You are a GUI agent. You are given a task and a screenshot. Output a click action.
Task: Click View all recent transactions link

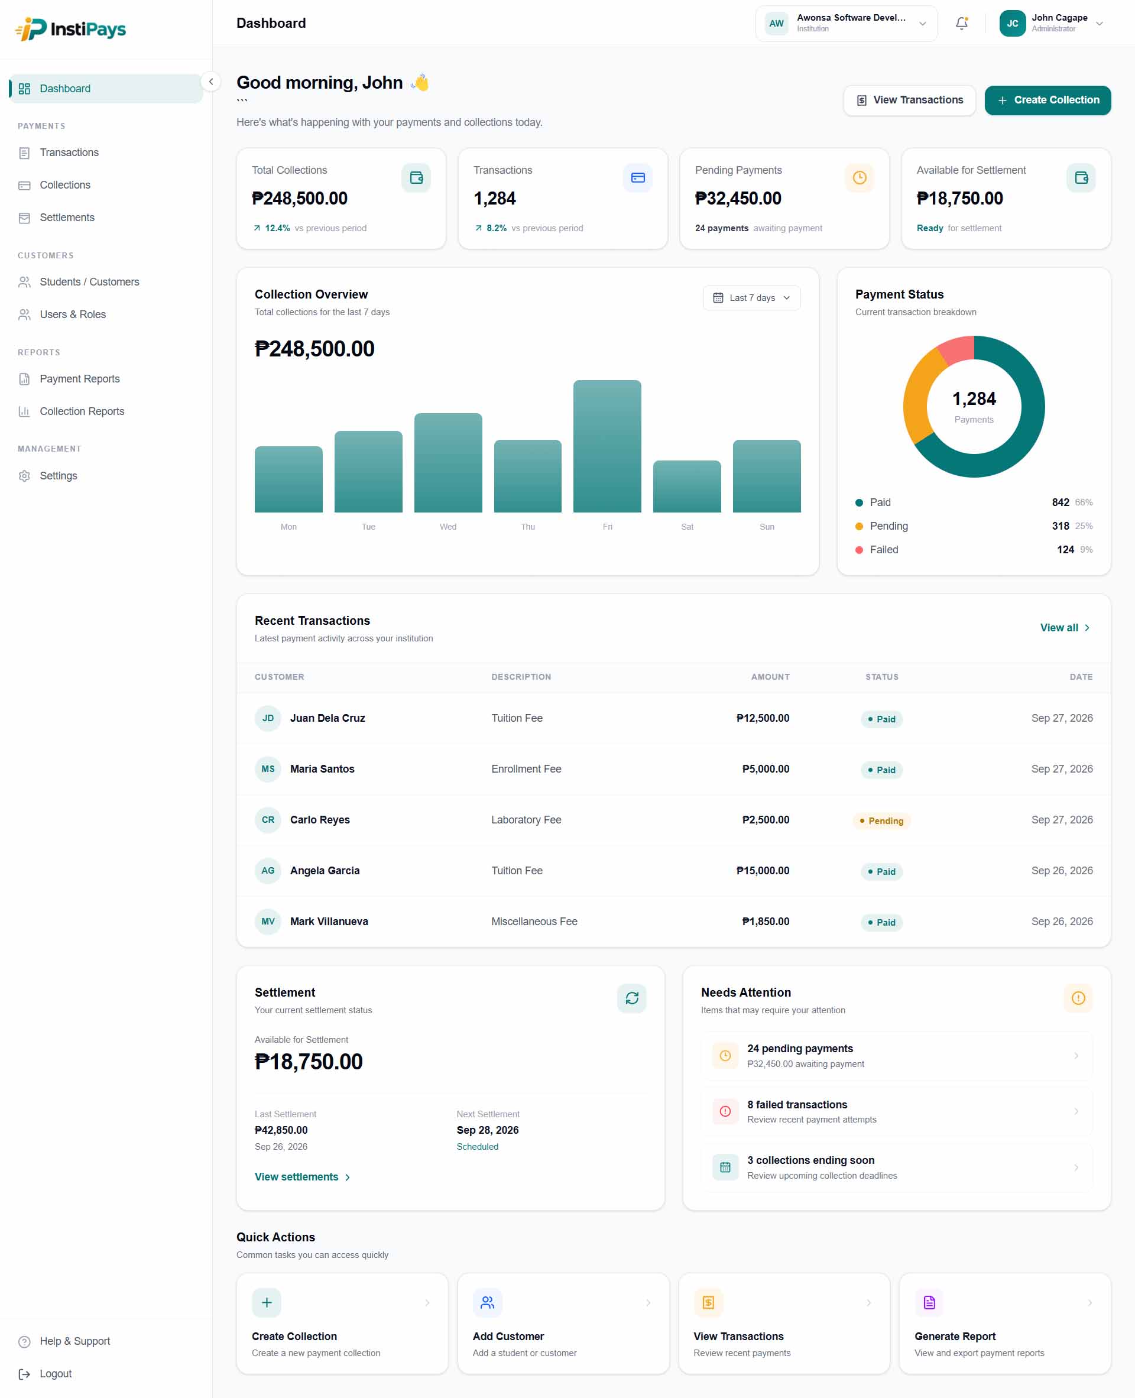pyautogui.click(x=1065, y=628)
